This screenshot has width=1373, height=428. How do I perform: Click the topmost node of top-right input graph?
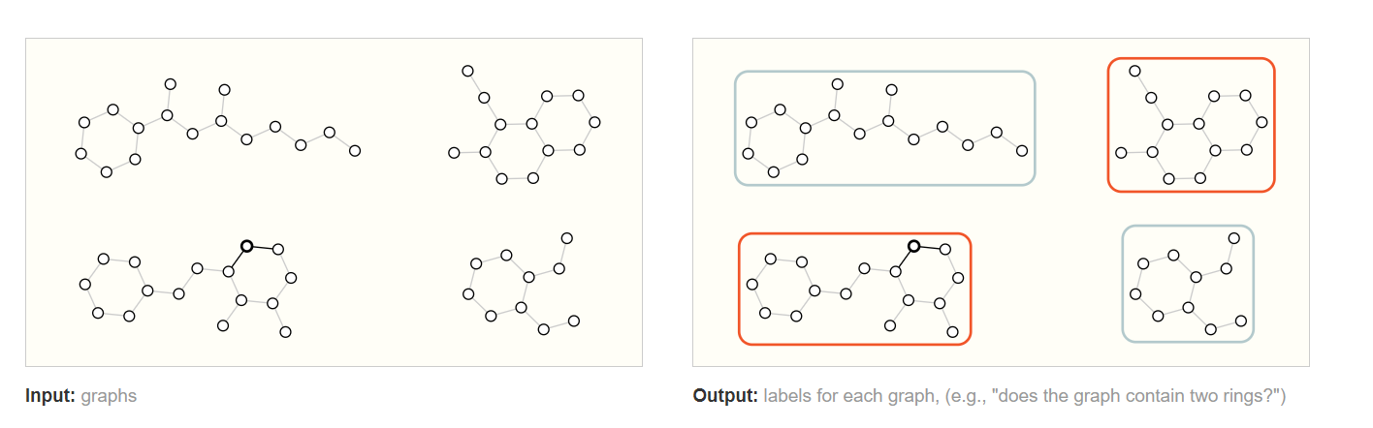click(467, 71)
